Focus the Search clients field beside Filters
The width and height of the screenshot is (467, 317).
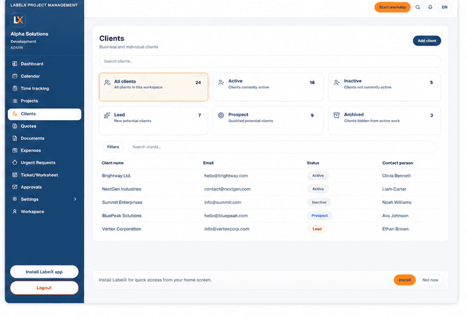tap(282, 147)
